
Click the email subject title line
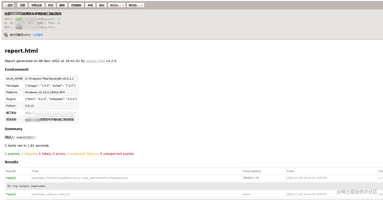[x=33, y=14]
